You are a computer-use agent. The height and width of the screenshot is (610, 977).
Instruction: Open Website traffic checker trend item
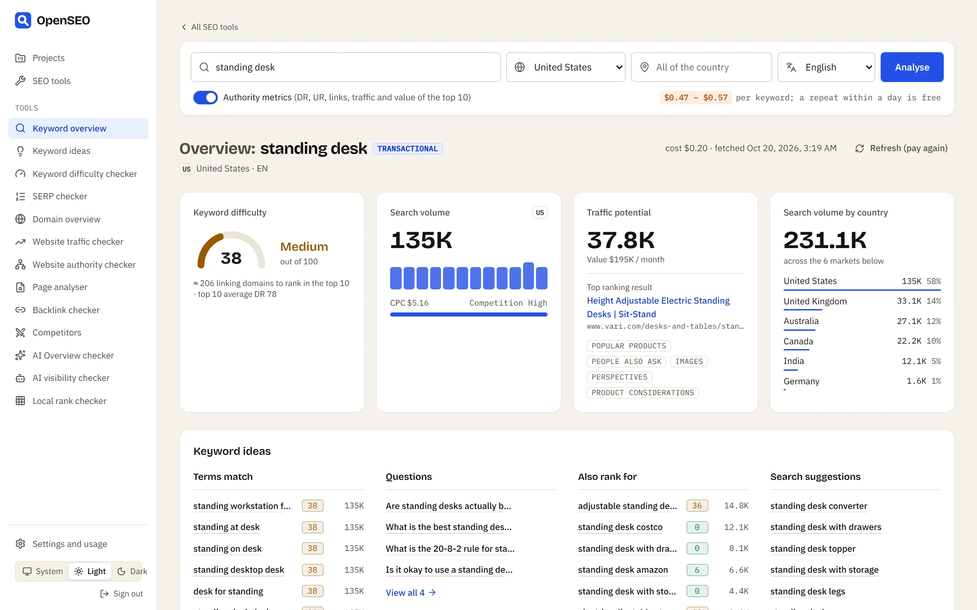coord(78,242)
